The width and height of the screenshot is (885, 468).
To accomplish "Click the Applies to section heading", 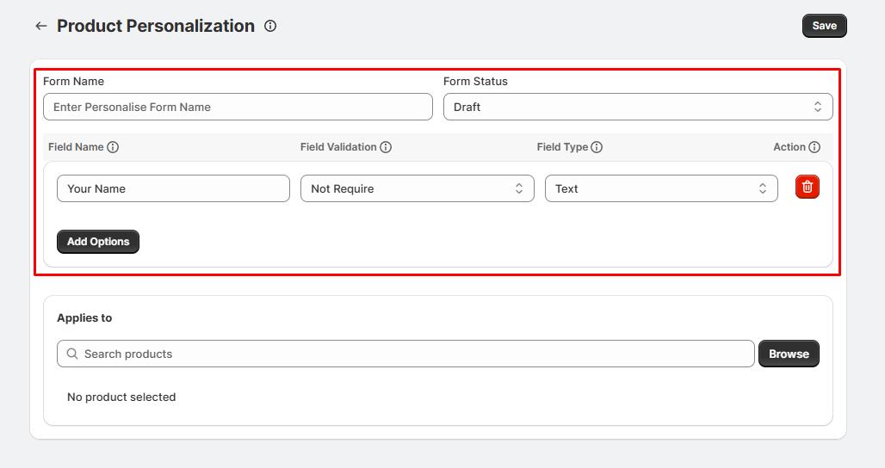I will (x=84, y=317).
